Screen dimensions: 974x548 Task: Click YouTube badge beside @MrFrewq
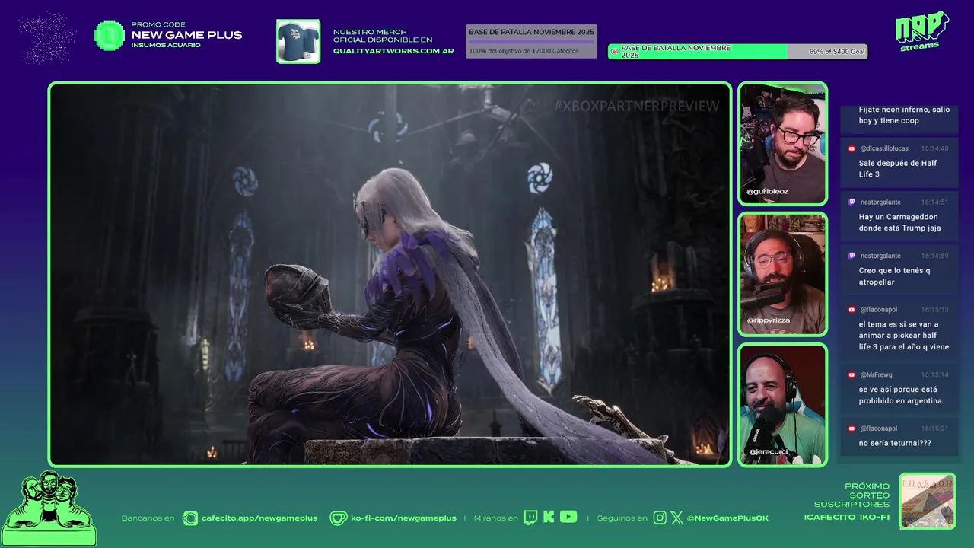coord(851,374)
